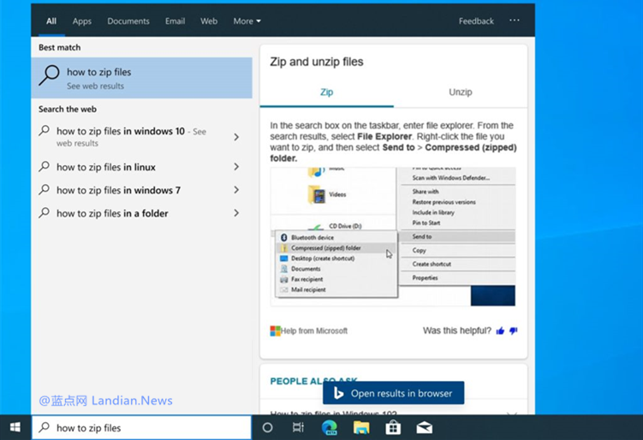Click Open results in browser button
Image resolution: width=643 pixels, height=440 pixels.
click(394, 393)
